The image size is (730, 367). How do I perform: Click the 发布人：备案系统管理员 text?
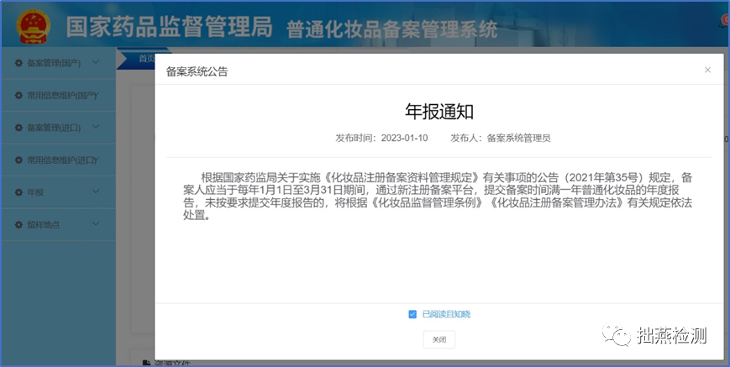click(x=501, y=138)
